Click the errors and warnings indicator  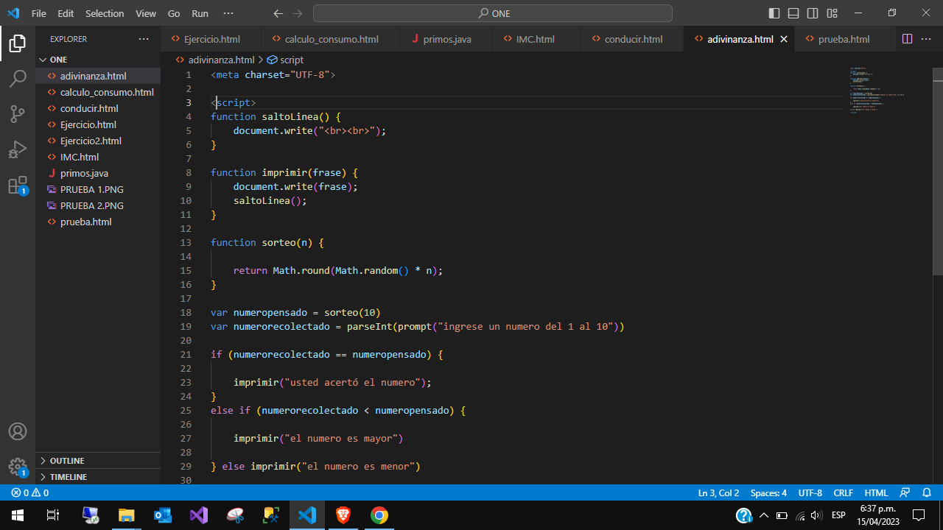tap(30, 493)
